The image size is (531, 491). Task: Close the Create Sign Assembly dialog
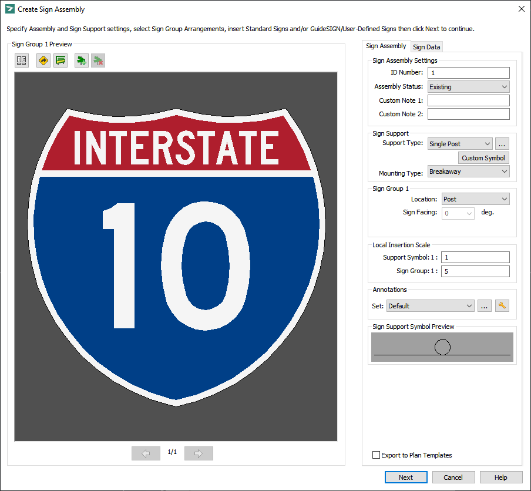(x=522, y=9)
